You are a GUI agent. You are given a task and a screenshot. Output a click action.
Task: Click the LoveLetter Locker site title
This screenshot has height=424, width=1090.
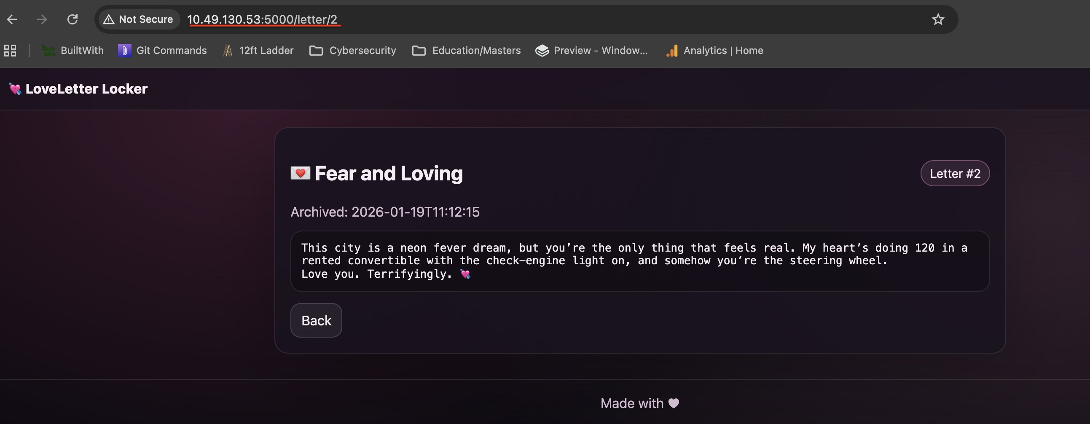pyautogui.click(x=86, y=89)
